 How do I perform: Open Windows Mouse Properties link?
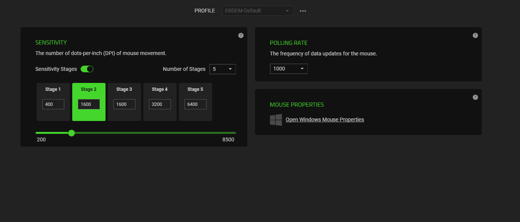pos(325,119)
